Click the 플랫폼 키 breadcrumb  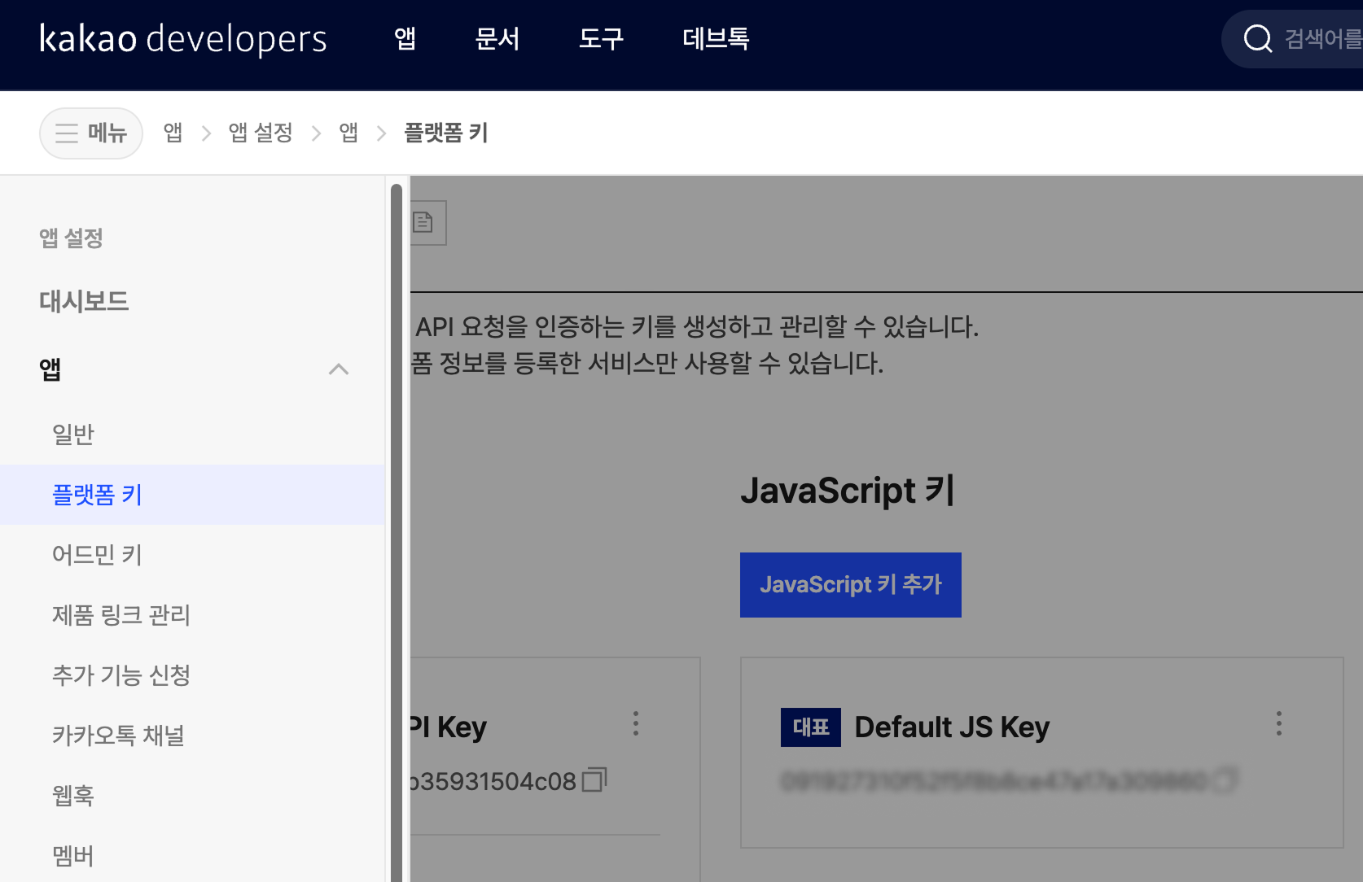pyautogui.click(x=446, y=133)
